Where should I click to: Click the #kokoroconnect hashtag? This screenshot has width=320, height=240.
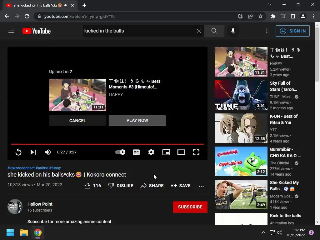tap(21, 168)
